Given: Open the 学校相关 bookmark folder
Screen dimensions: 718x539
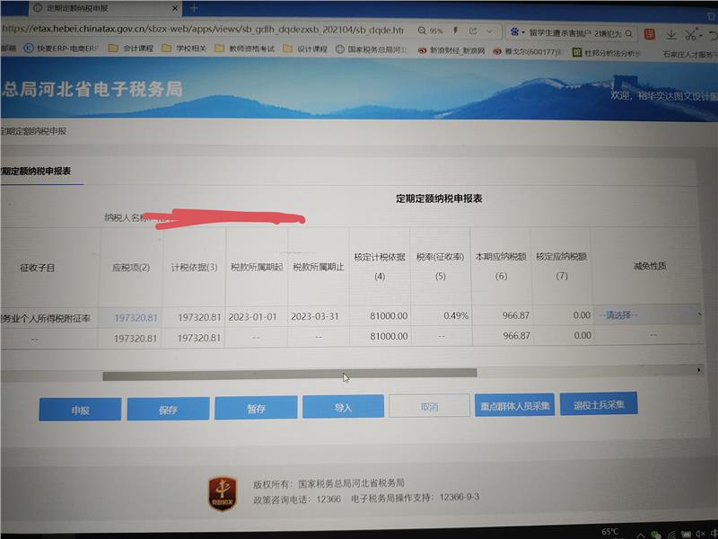Looking at the screenshot, I should tap(184, 49).
